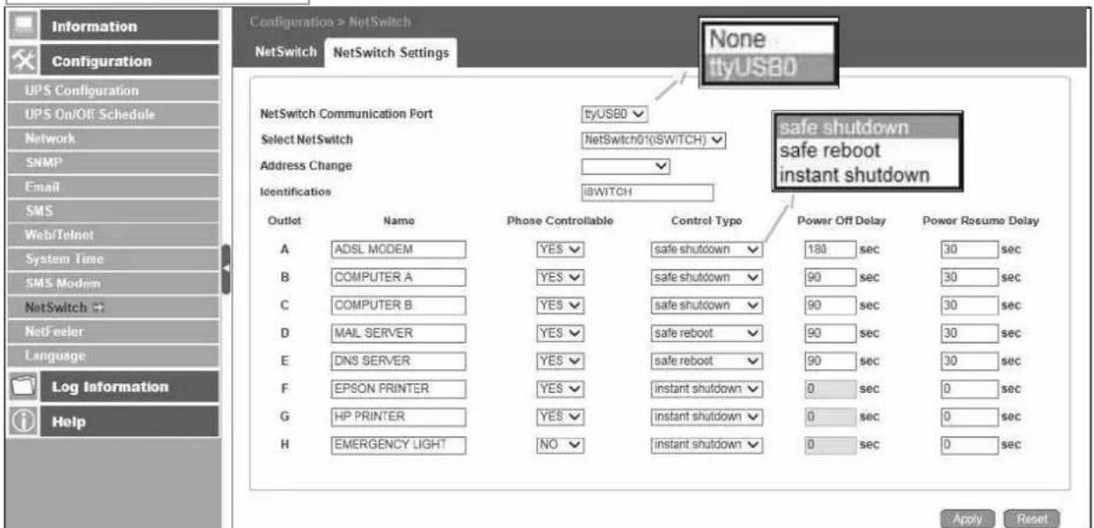
Task: Open Phone Controllable dropdown for outlet A
Action: click(561, 249)
